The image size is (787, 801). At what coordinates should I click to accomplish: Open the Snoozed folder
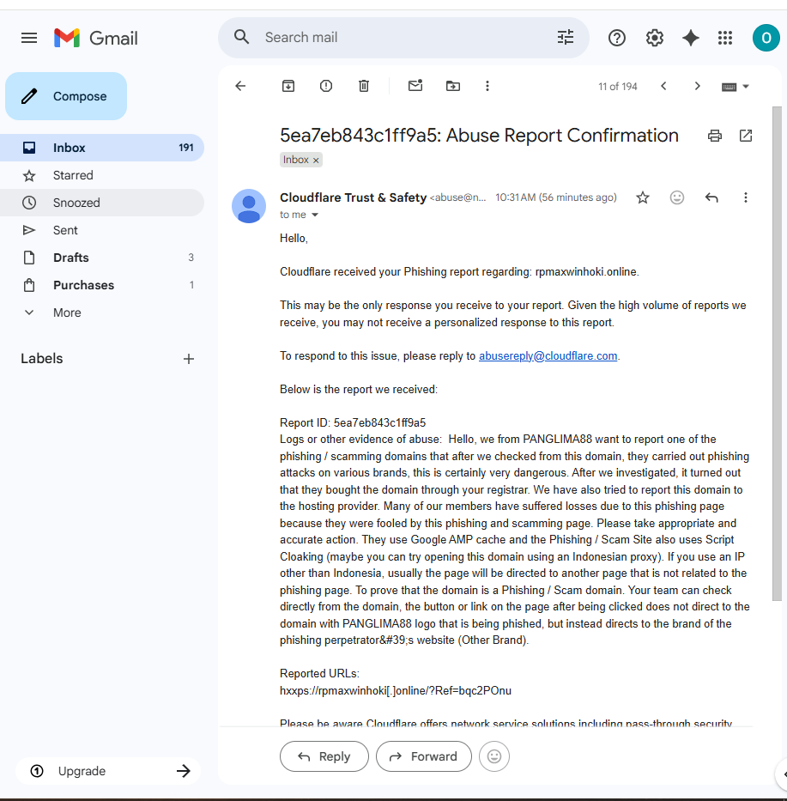[102, 203]
